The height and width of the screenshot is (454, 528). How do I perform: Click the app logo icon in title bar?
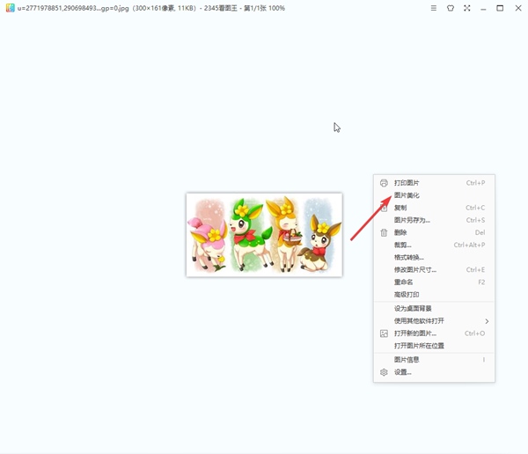tap(7, 8)
